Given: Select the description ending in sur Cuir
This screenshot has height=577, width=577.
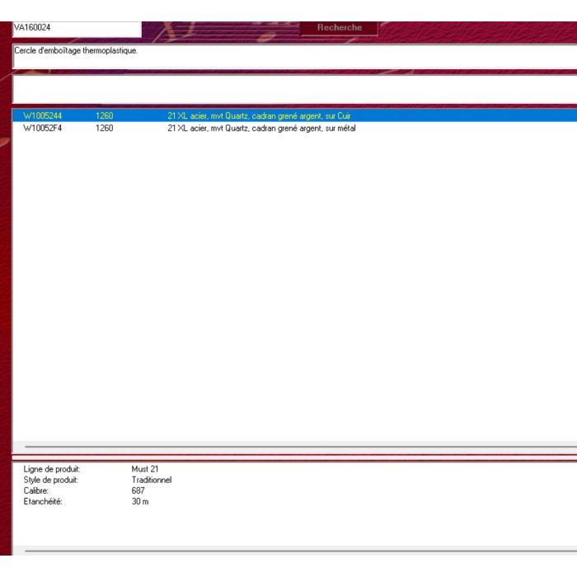Looking at the screenshot, I should [x=259, y=116].
